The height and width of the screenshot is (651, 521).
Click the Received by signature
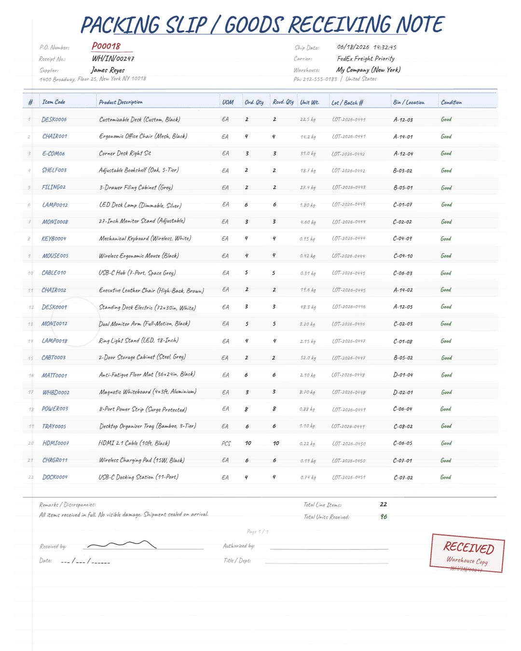point(122,545)
